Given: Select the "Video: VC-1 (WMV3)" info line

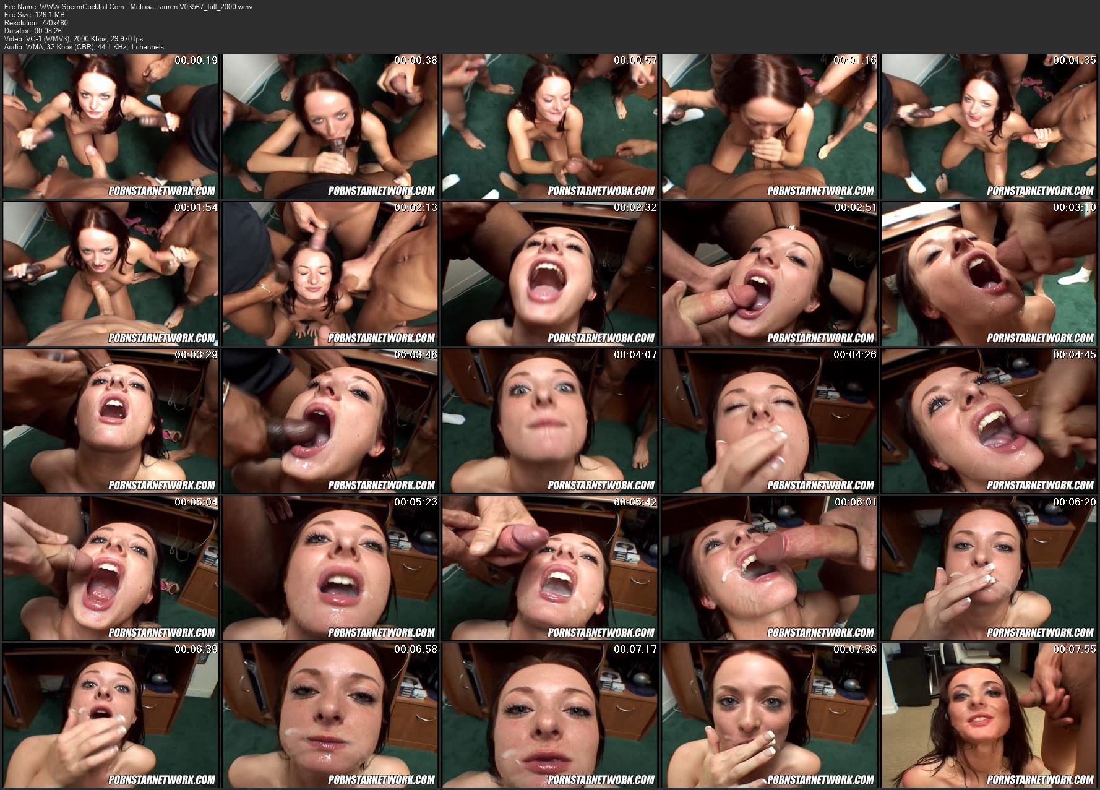Looking at the screenshot, I should click(74, 39).
